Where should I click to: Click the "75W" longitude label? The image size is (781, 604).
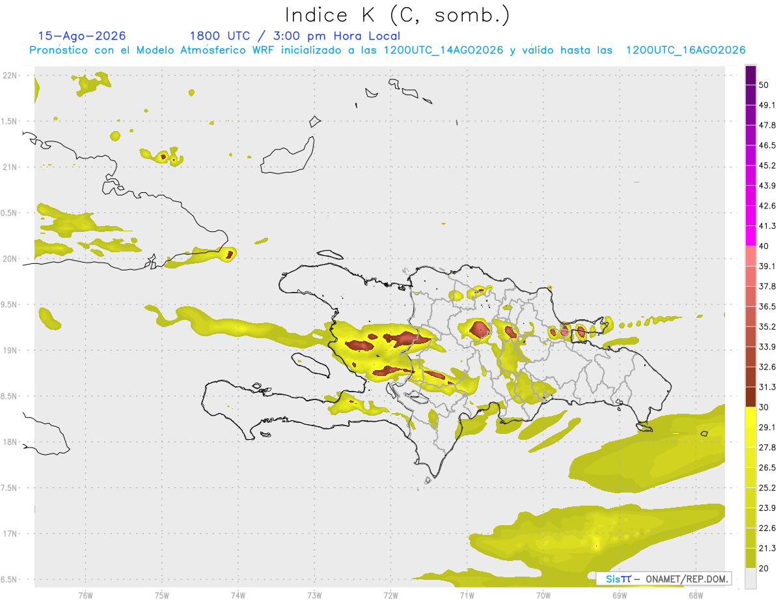tap(161, 594)
